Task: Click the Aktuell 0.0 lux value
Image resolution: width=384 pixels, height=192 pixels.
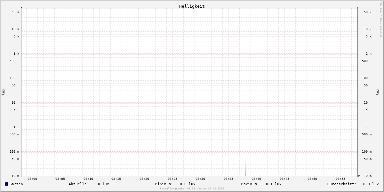Action: point(101,184)
